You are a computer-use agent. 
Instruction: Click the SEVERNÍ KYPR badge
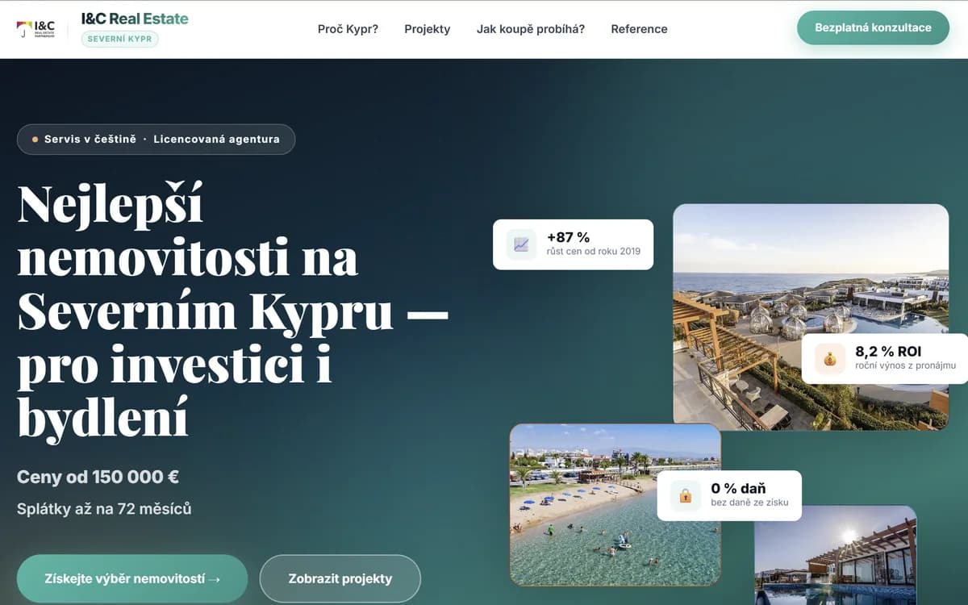pos(119,39)
